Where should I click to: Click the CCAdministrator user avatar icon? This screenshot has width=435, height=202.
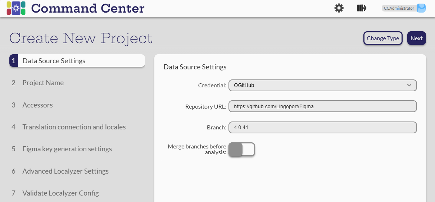click(421, 8)
